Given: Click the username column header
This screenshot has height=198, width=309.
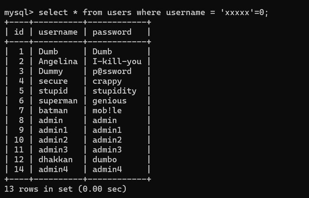Looking at the screenshot, I should [x=58, y=32].
